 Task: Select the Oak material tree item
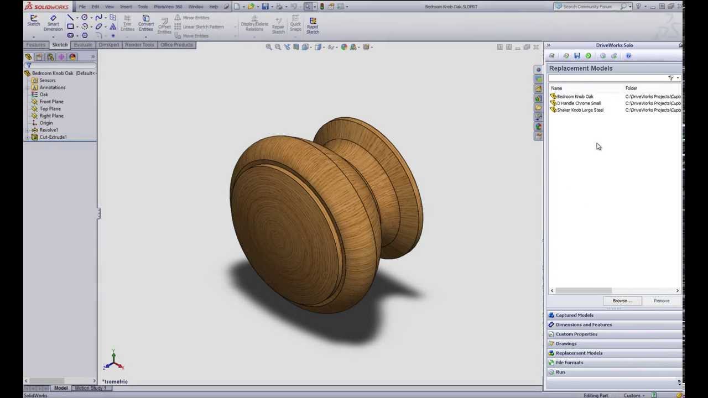click(44, 95)
